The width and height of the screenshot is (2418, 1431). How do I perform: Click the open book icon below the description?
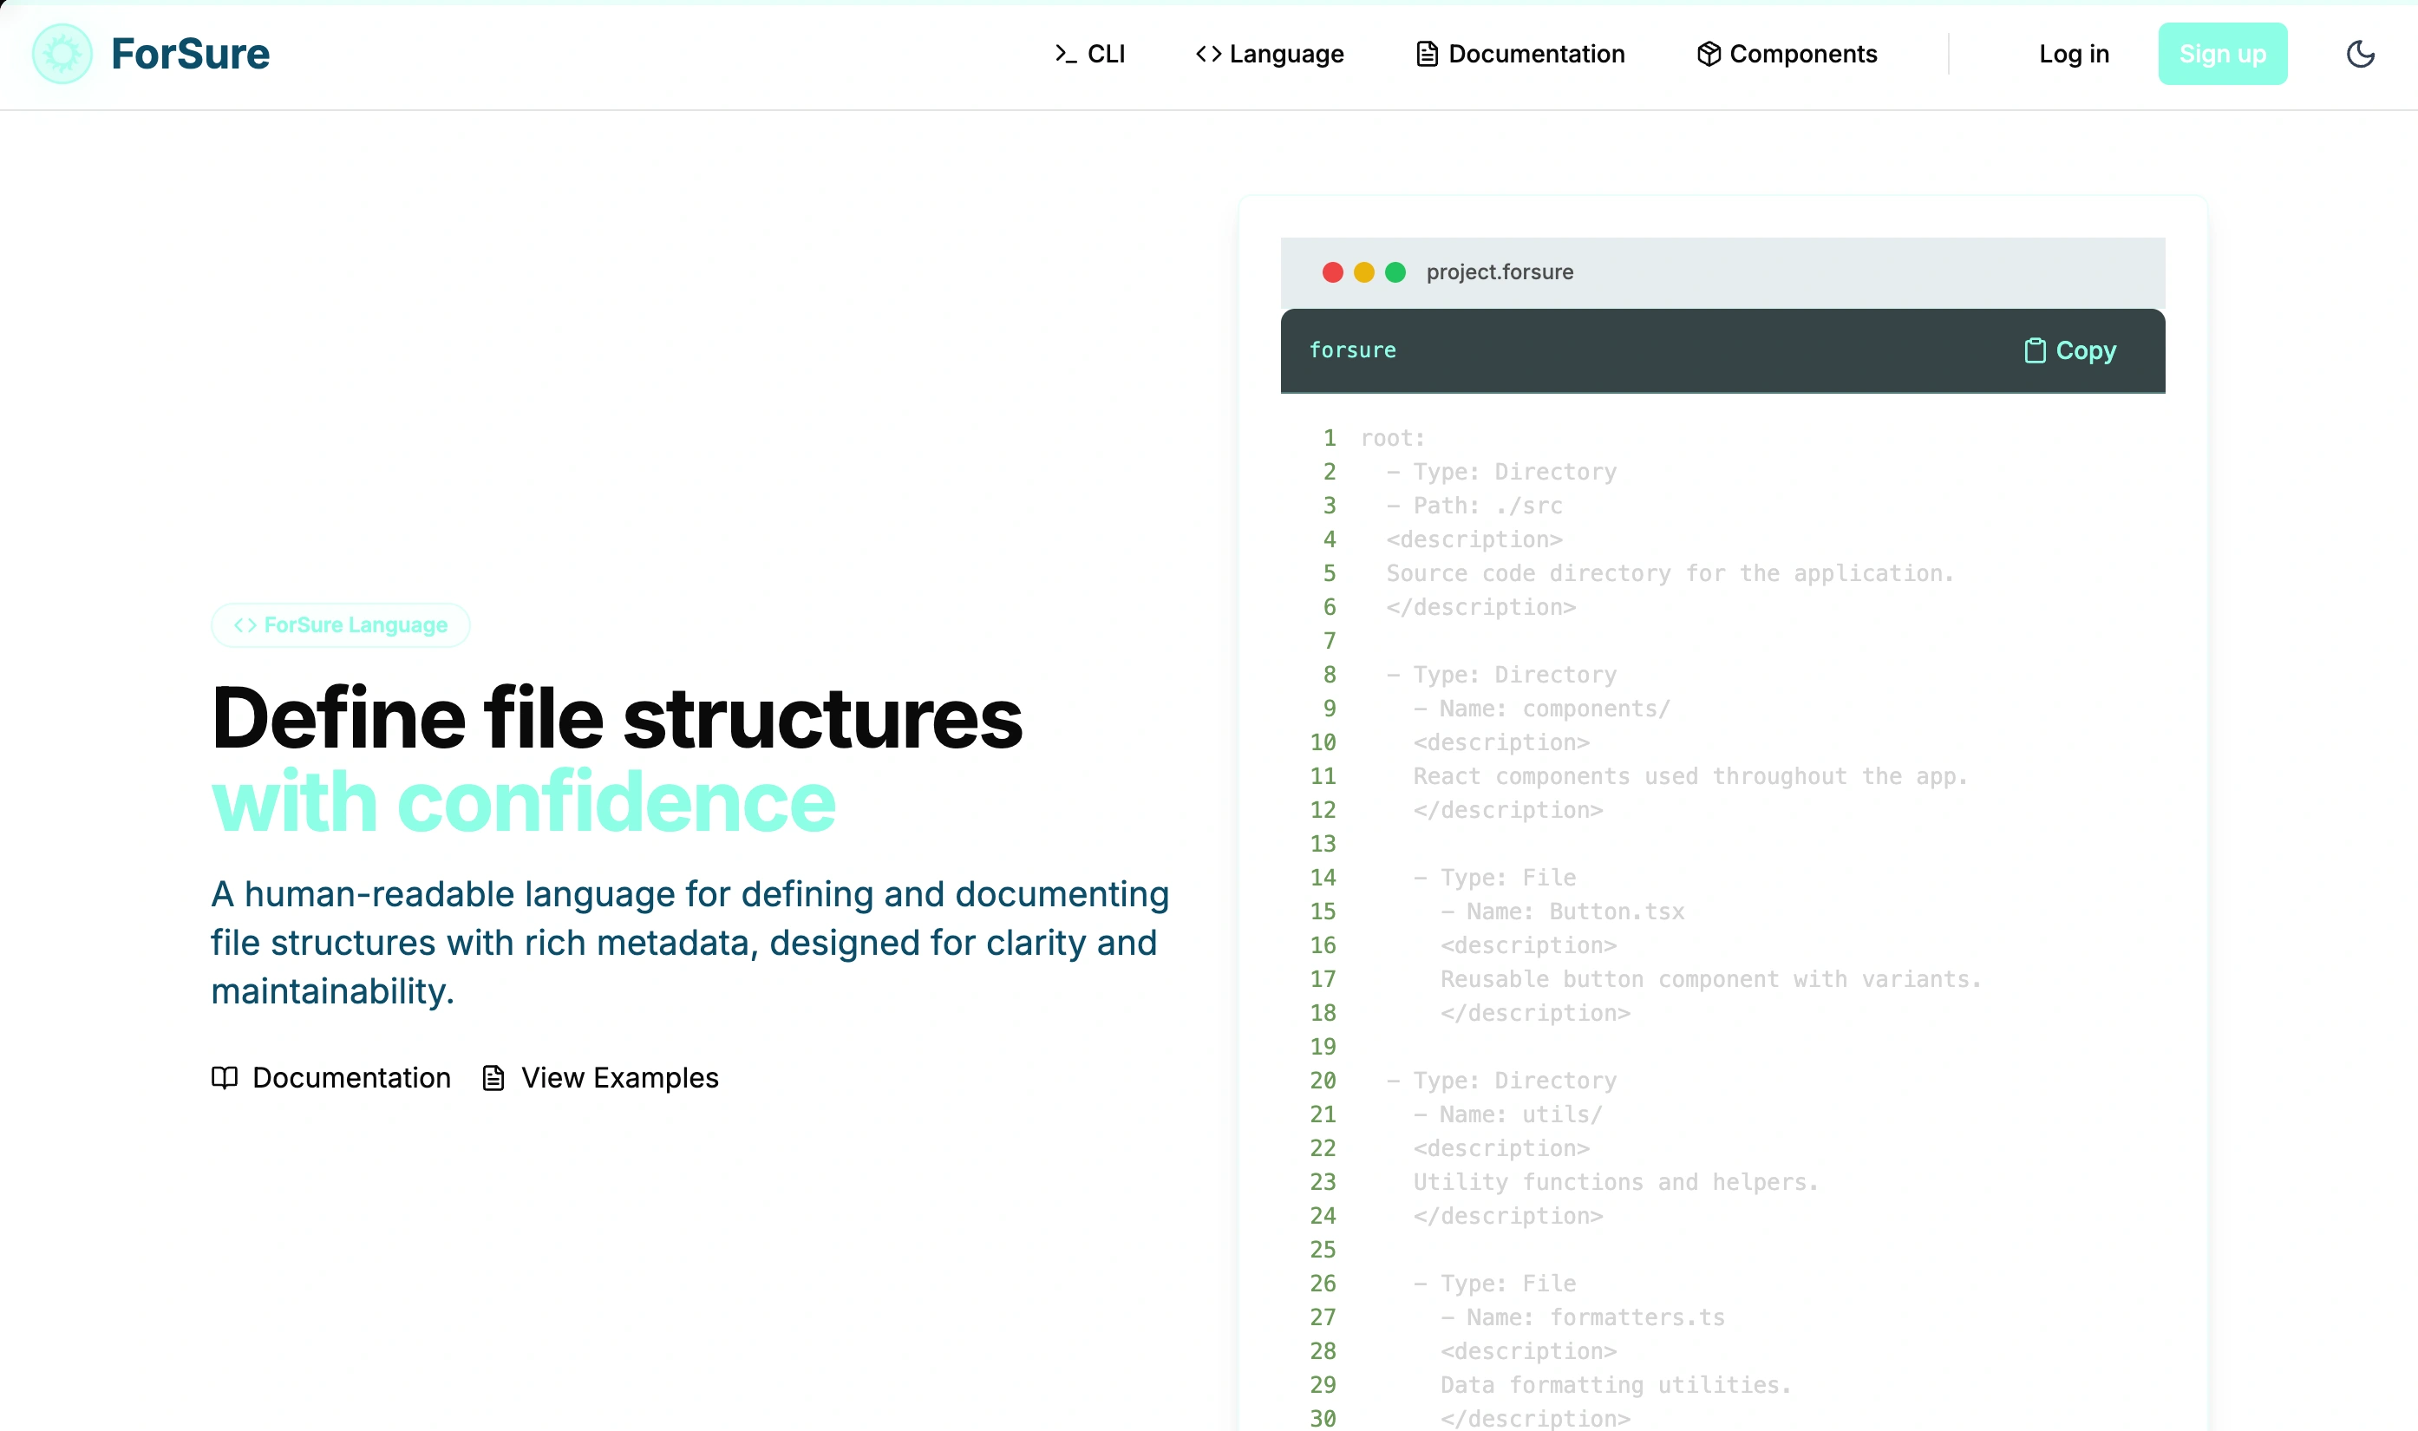(225, 1077)
